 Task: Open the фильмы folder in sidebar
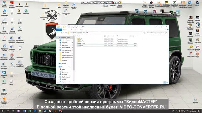(64, 60)
